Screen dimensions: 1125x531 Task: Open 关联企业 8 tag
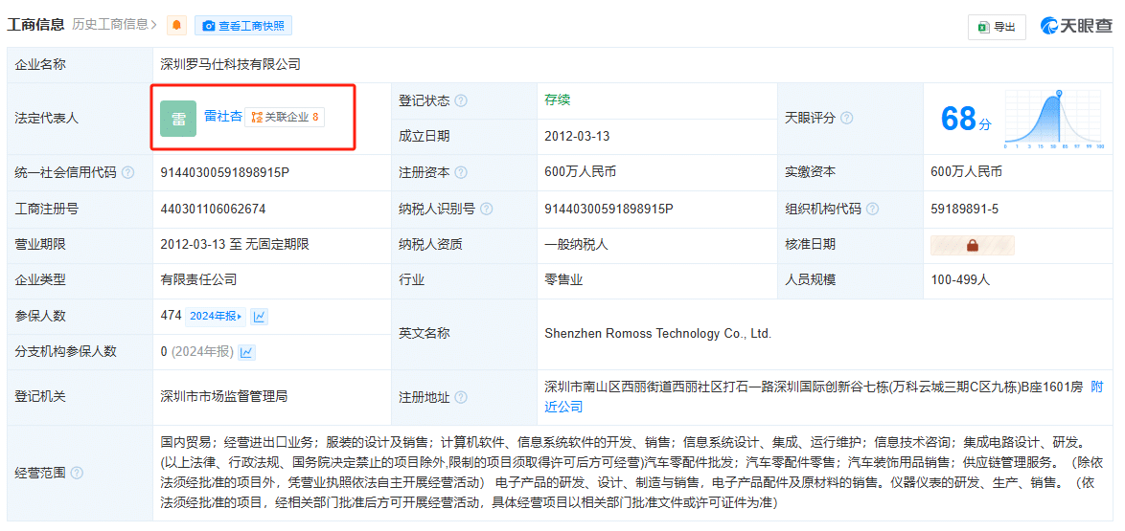[x=285, y=118]
